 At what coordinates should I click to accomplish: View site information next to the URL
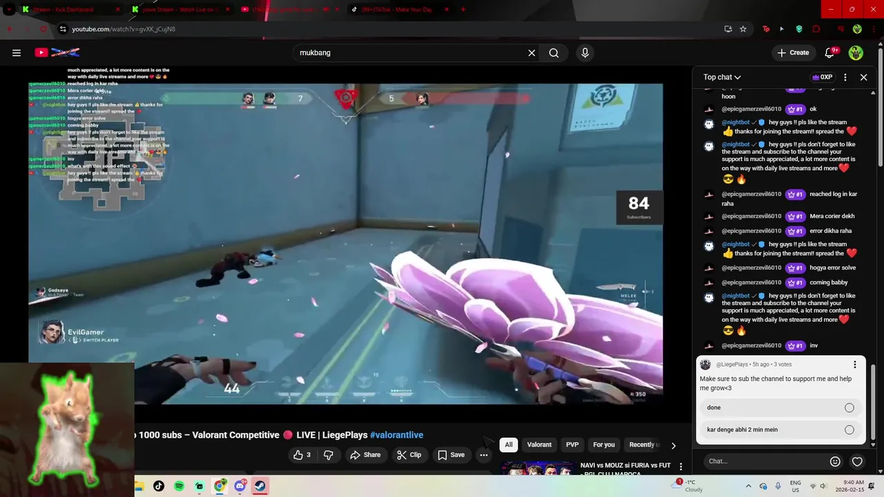click(63, 29)
